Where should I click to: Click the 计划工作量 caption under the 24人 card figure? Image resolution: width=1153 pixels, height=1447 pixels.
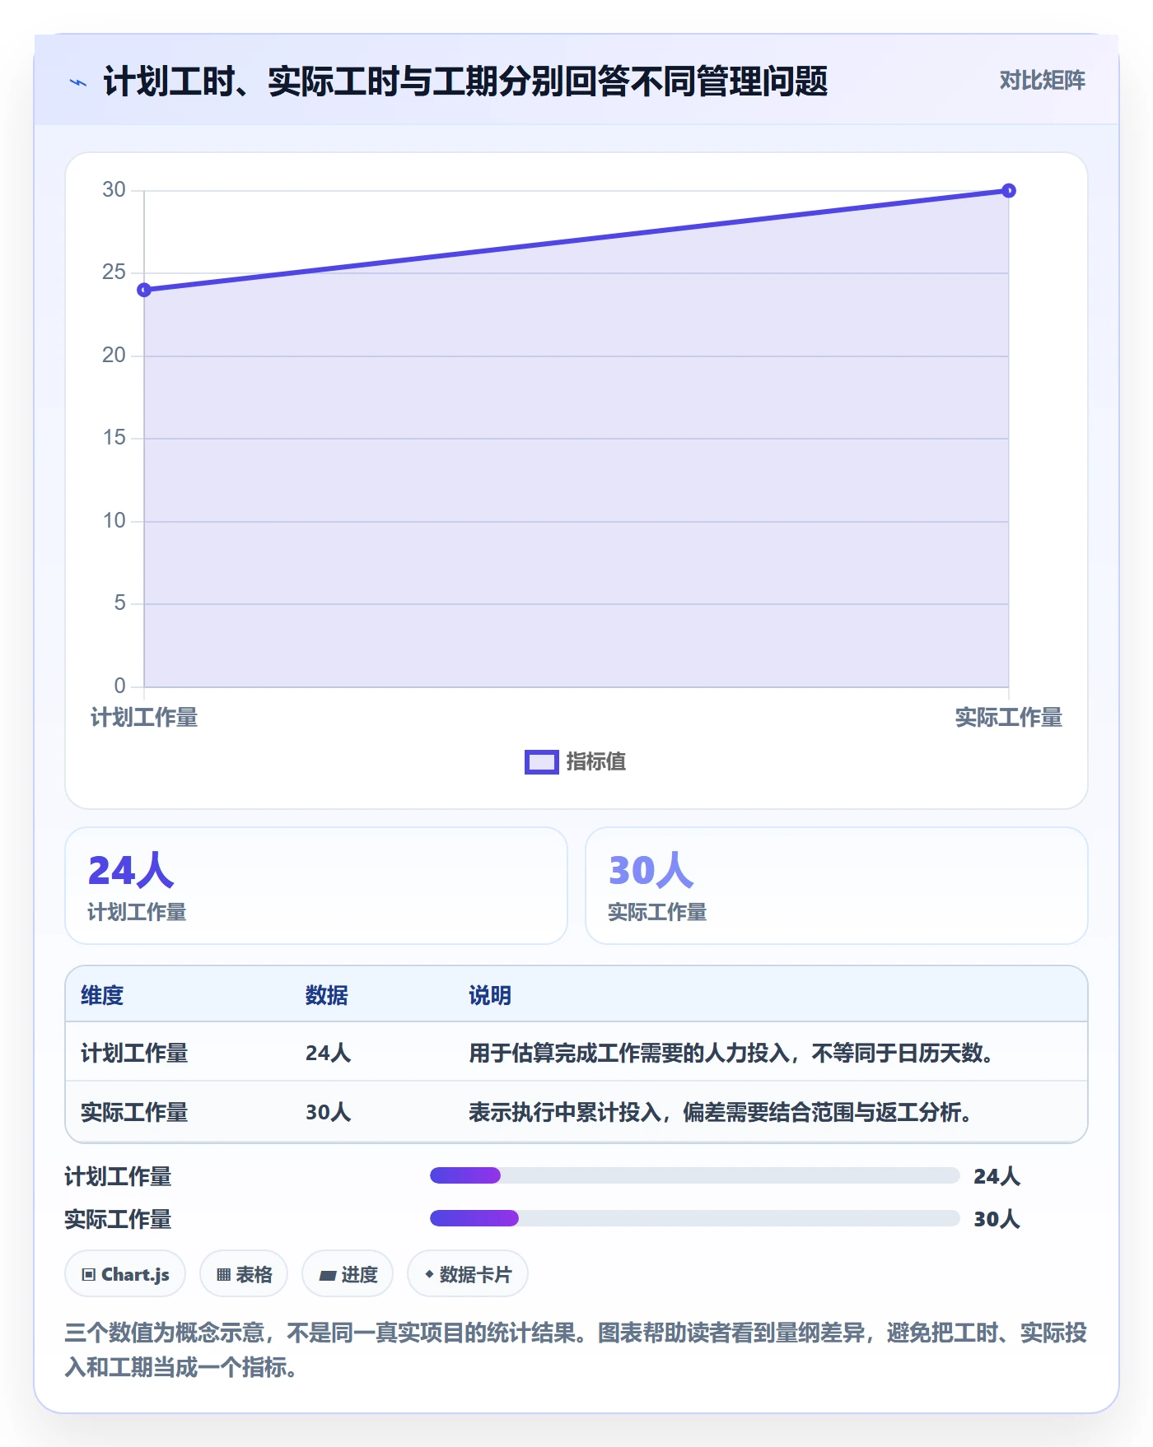137,912
